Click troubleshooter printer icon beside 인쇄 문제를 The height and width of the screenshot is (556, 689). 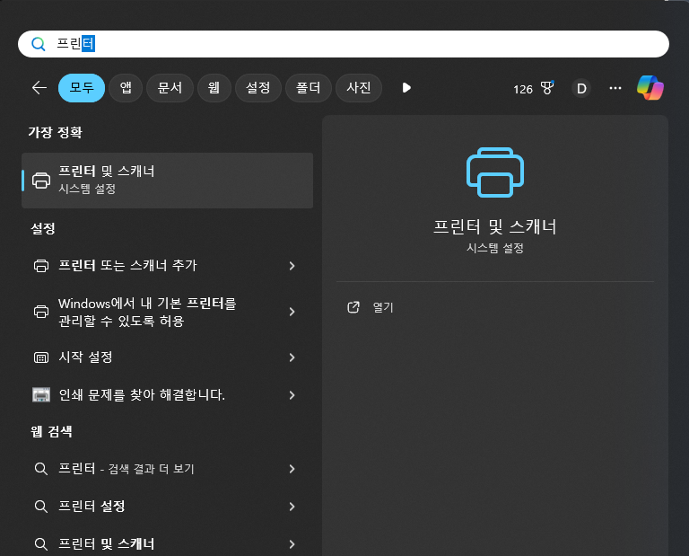tap(41, 395)
